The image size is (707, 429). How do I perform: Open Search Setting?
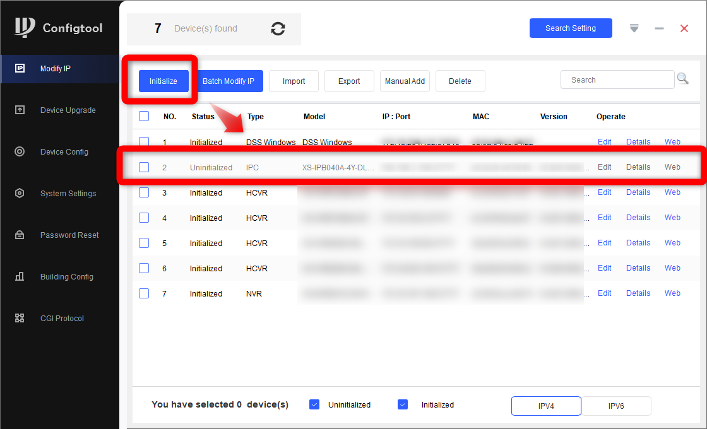(x=571, y=28)
